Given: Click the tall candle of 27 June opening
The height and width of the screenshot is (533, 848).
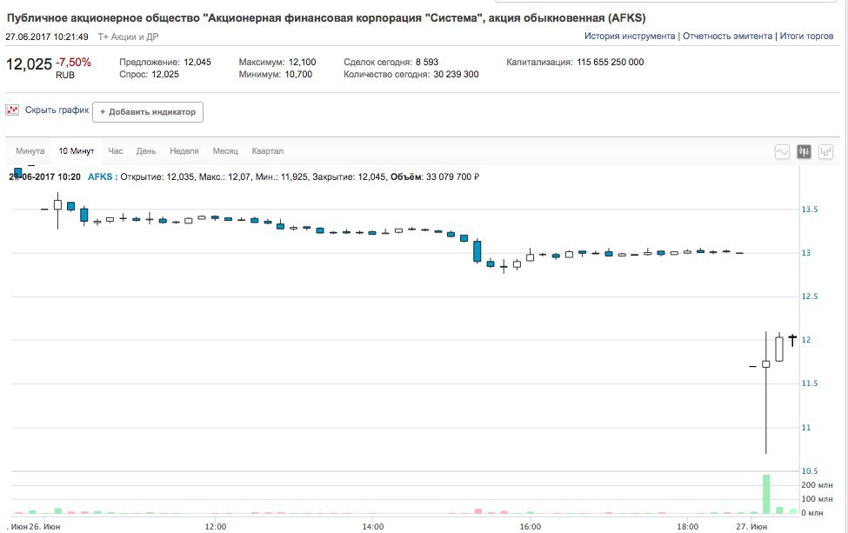Looking at the screenshot, I should 765,392.
